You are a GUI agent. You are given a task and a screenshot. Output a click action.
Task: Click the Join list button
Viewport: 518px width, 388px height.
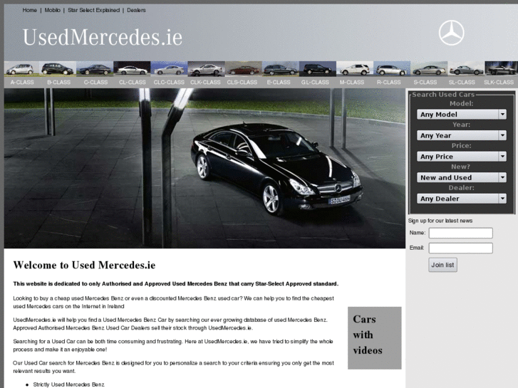pos(442,265)
